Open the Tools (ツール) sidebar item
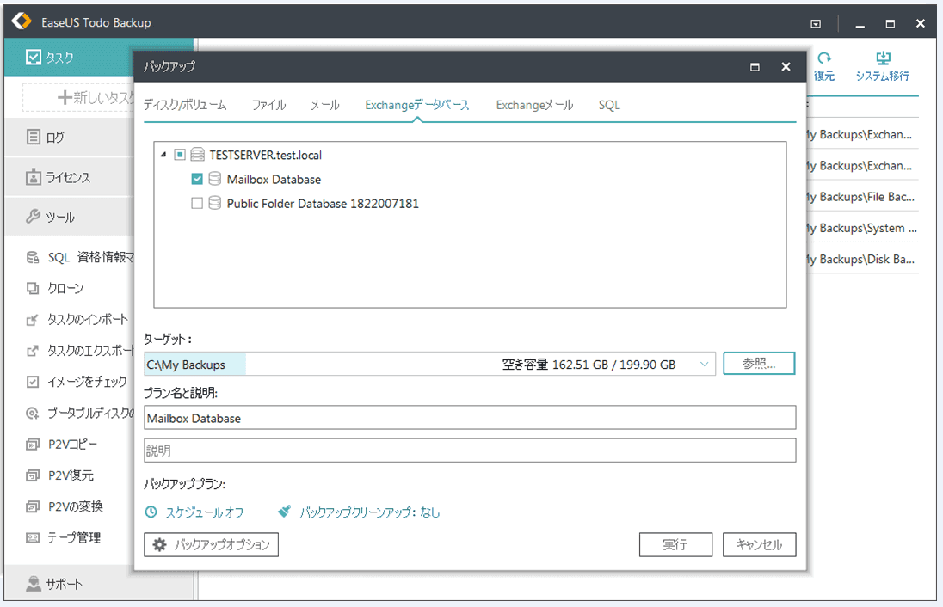 point(69,217)
